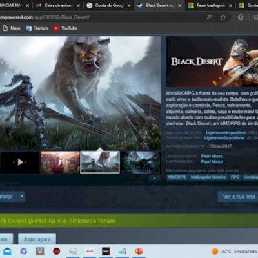Click the Ignorar button
The image size is (258, 258).
(8, 197)
